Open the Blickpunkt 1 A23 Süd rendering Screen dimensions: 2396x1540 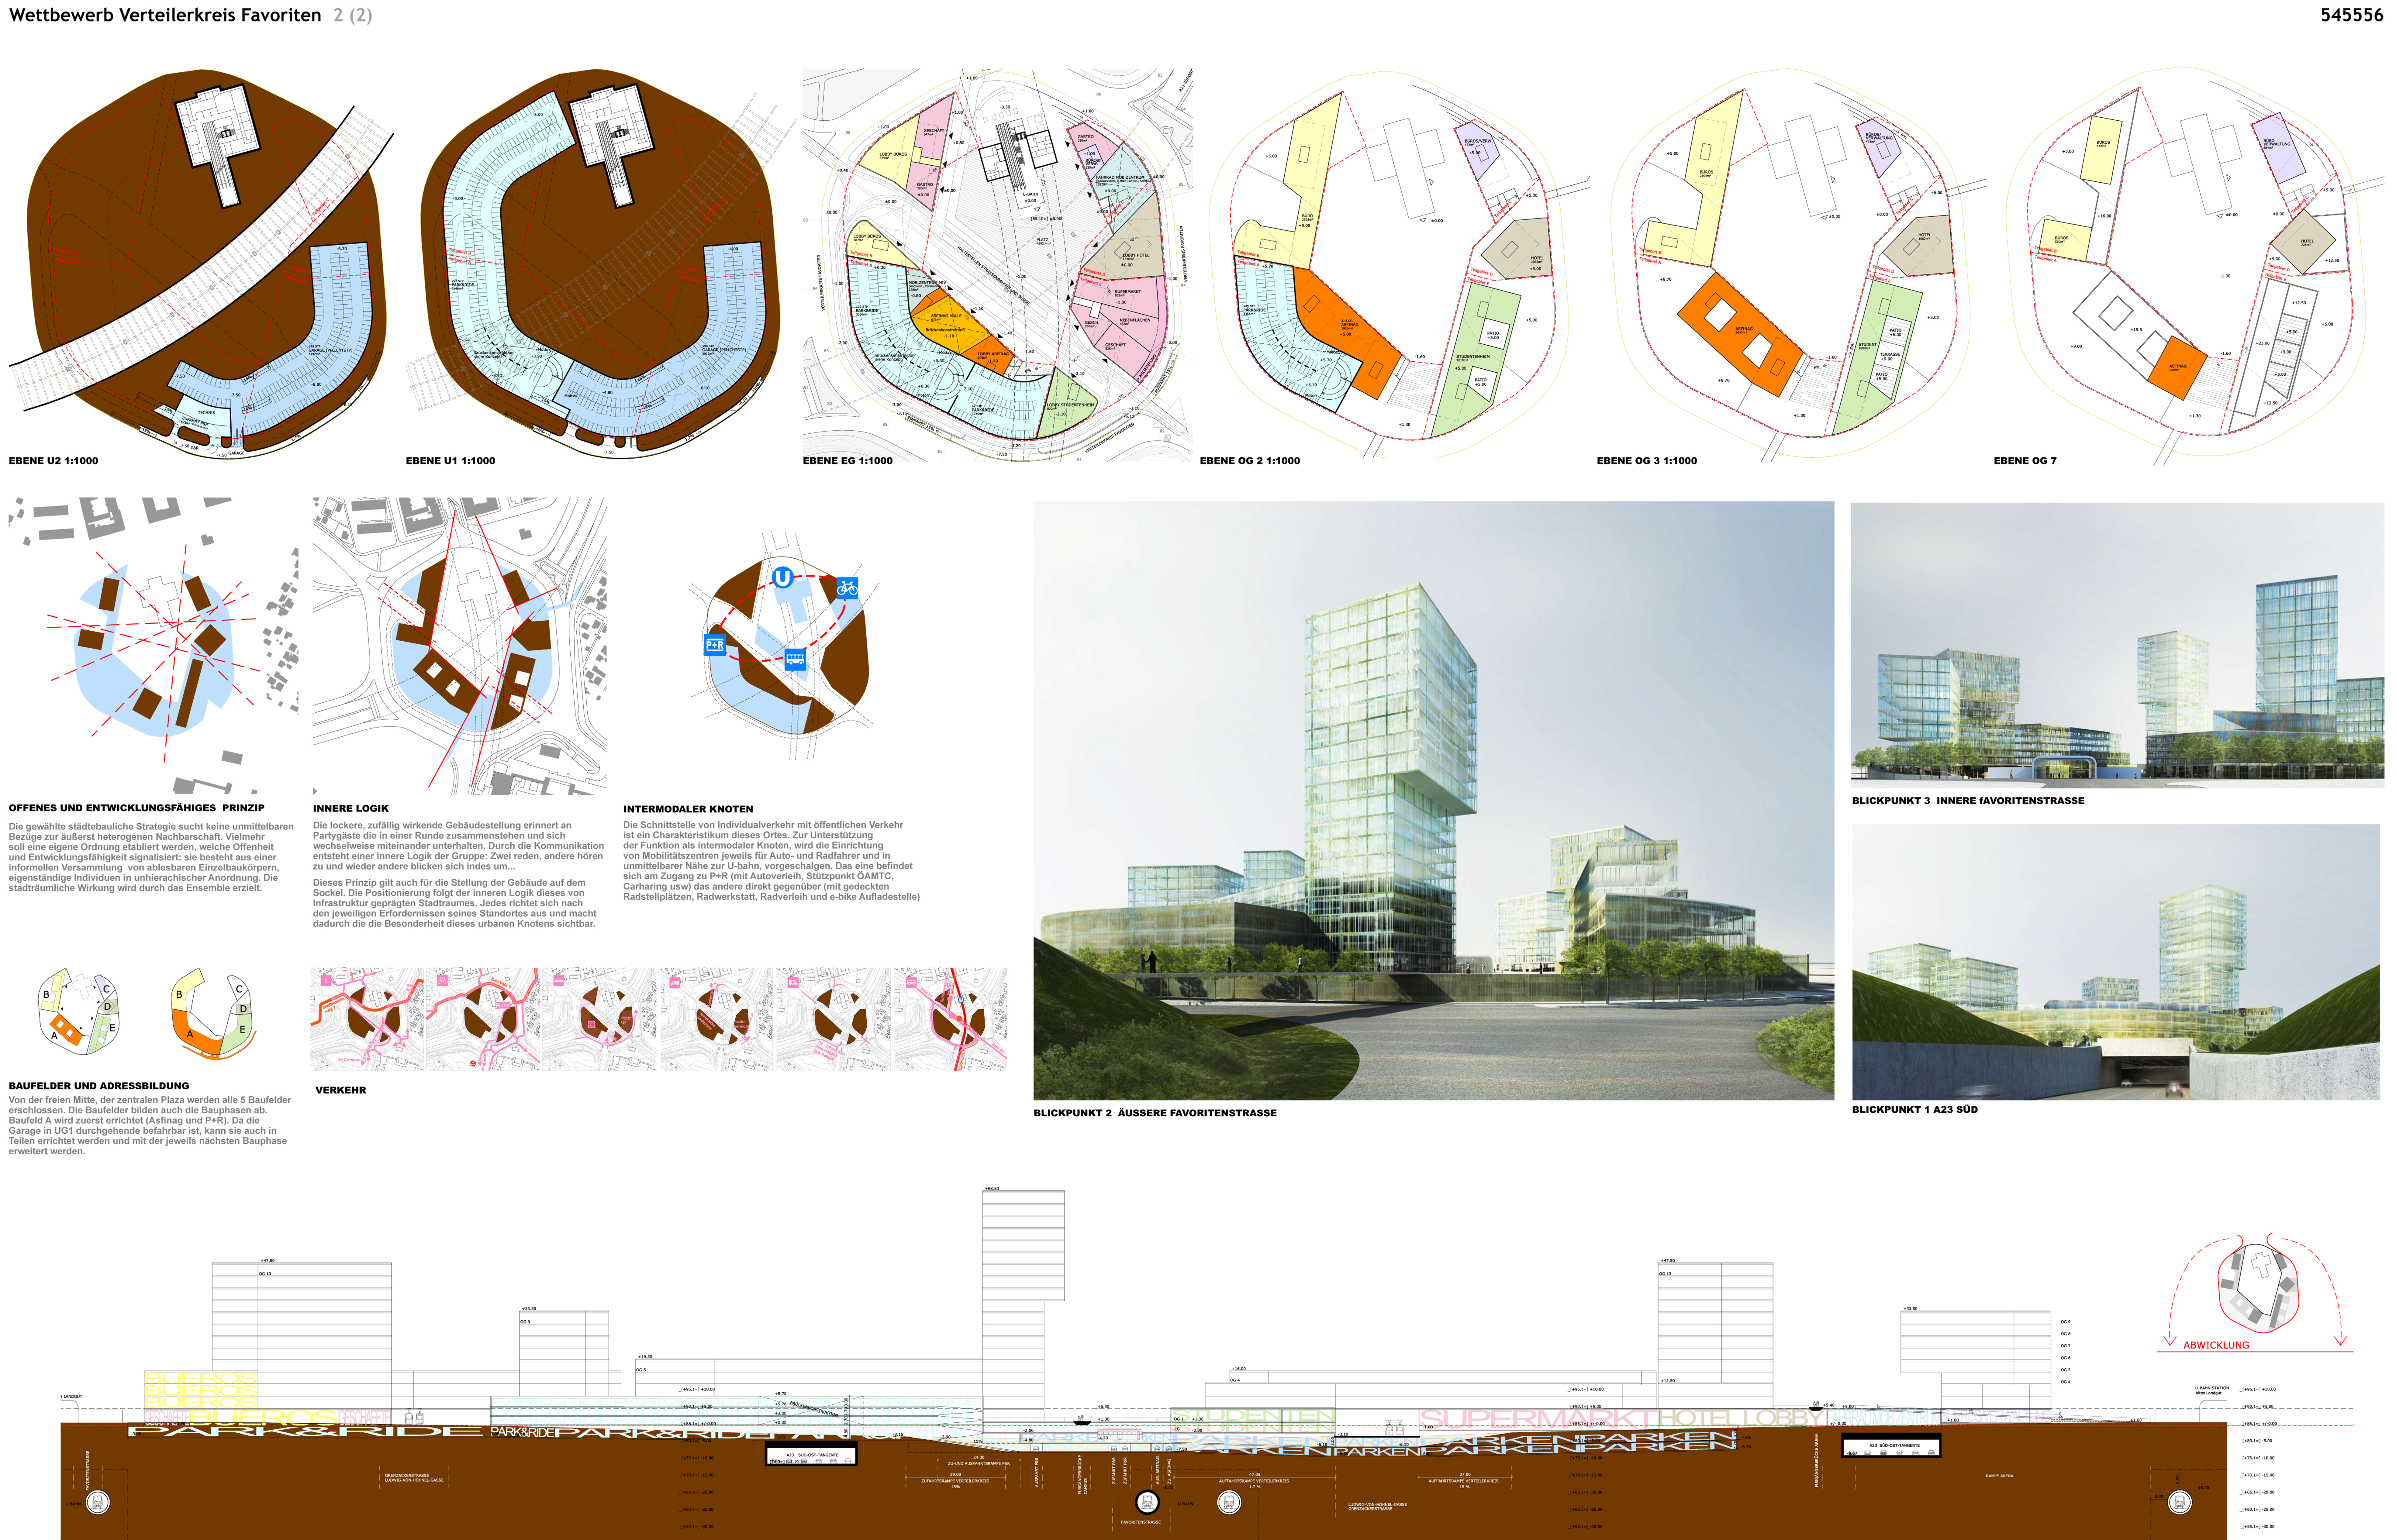click(2116, 962)
